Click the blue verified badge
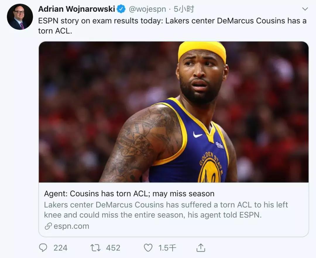Screen dimensions: 316x258 pos(121,9)
